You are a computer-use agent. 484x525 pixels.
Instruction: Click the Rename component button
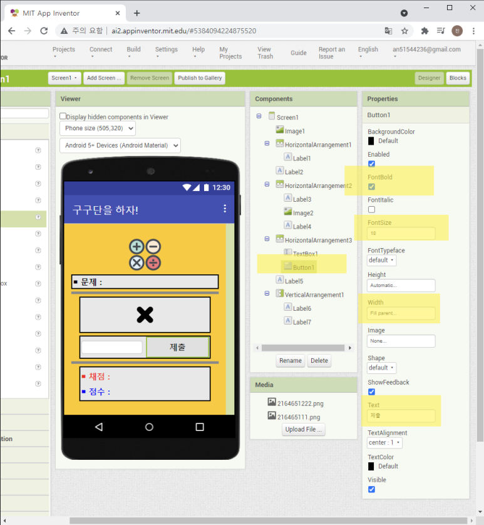pos(291,361)
